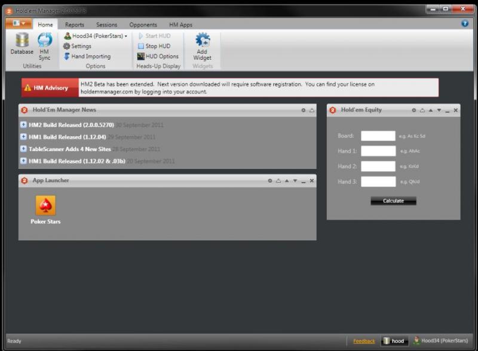Click the triangle outline icon in Hold'em Equity
This screenshot has width=478, height=351.
422,110
